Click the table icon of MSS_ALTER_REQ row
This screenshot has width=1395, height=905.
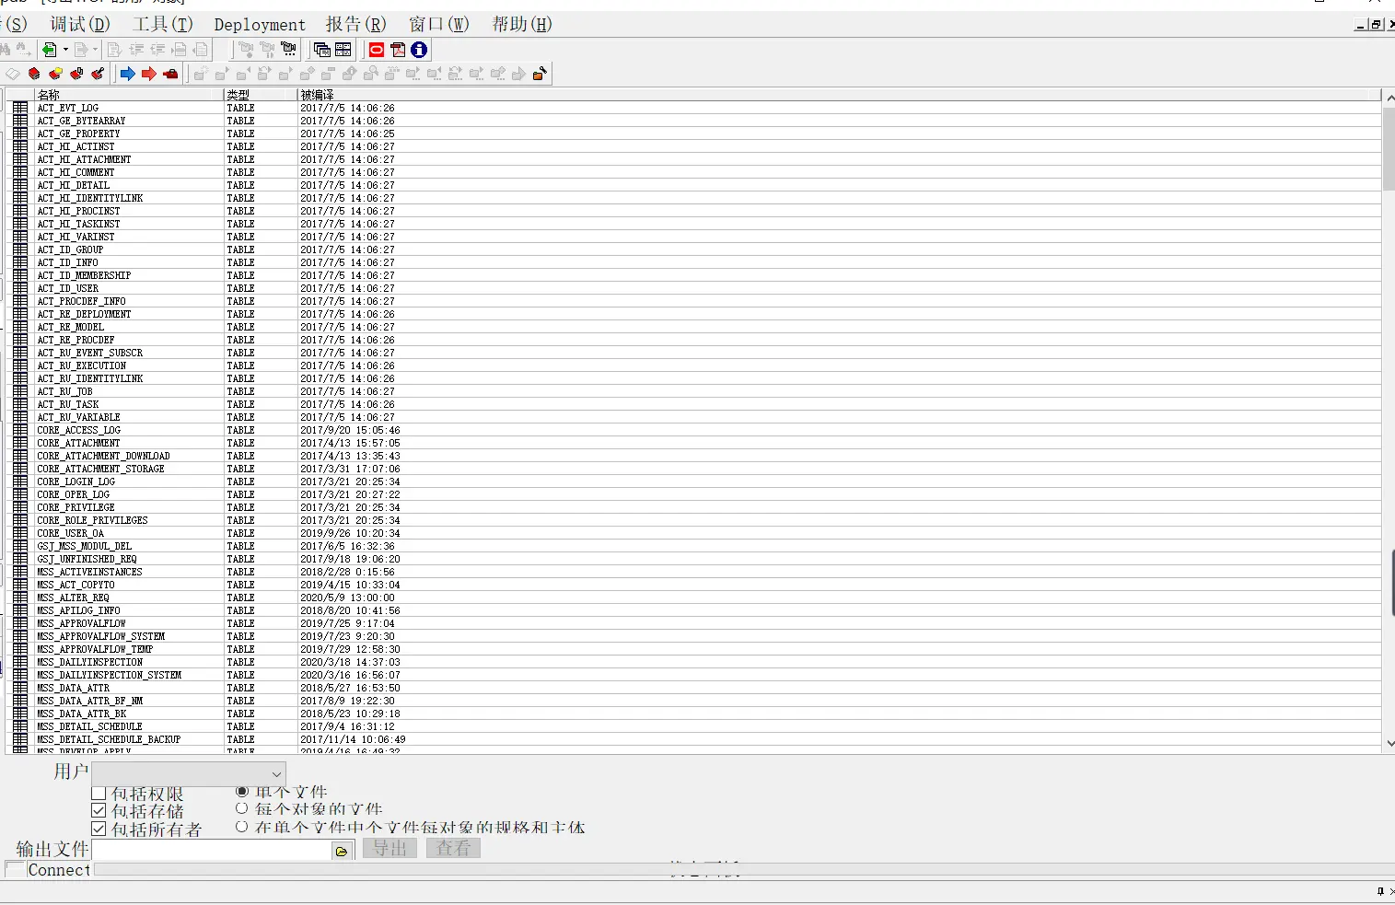pyautogui.click(x=20, y=598)
